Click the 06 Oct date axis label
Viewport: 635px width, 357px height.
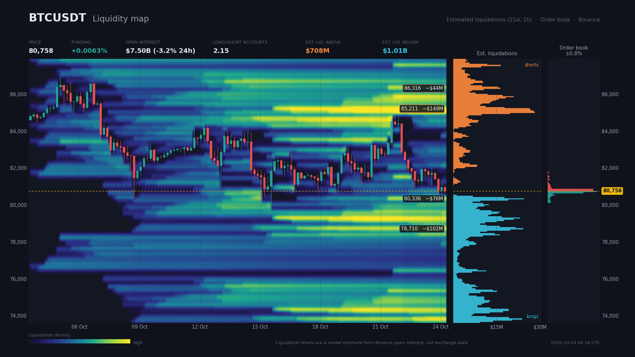(x=79, y=327)
